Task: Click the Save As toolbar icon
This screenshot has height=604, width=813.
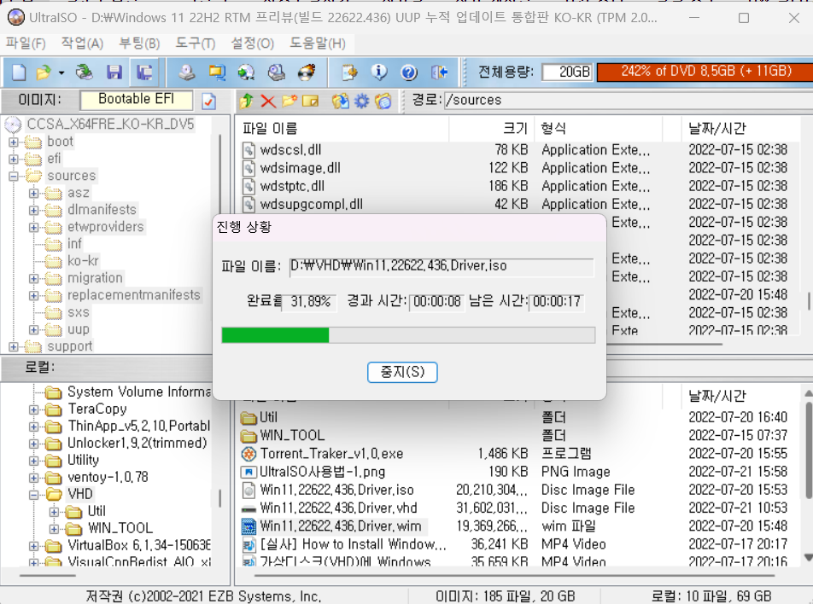Action: (x=144, y=73)
